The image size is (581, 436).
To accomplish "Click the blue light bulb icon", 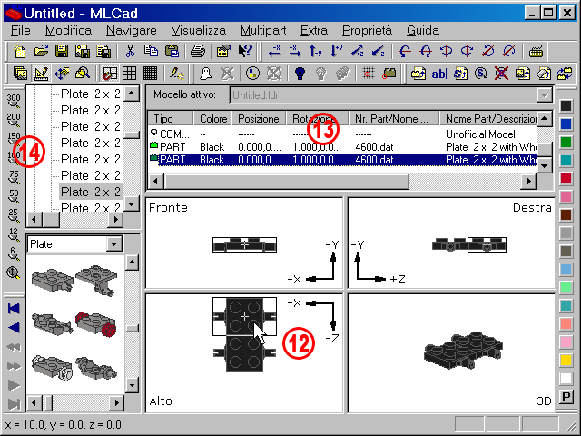I will point(300,74).
